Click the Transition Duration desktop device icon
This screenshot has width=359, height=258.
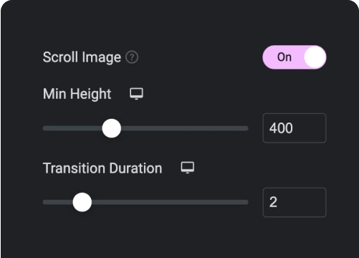[x=188, y=168]
